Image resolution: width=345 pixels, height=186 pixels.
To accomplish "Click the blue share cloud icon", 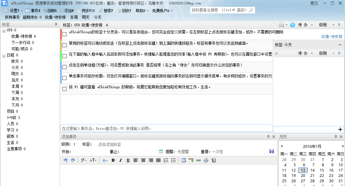I will [x=292, y=25].
